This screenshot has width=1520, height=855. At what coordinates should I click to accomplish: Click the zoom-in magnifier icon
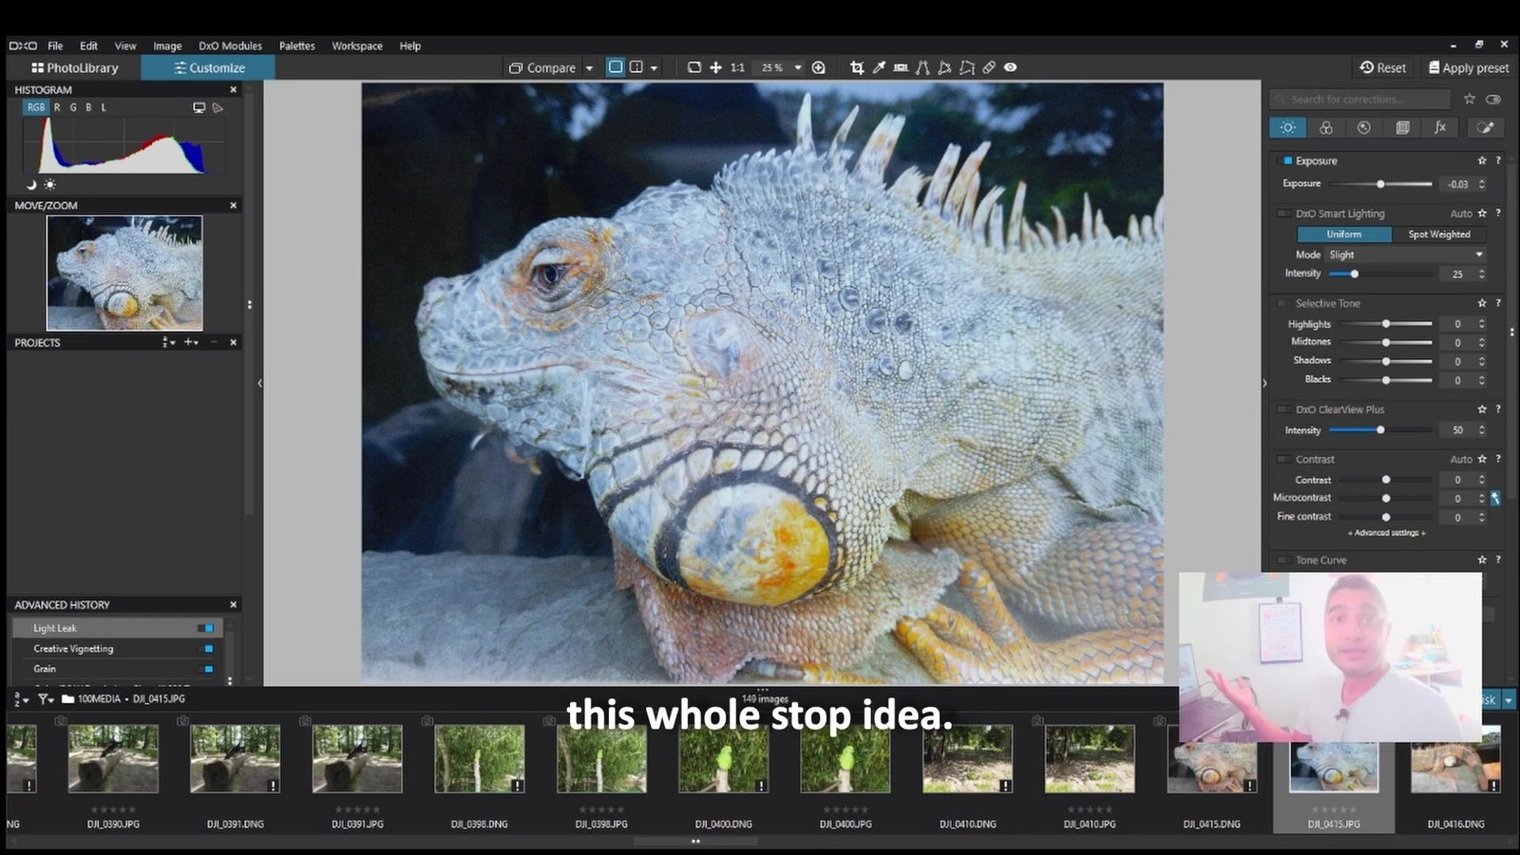[819, 67]
